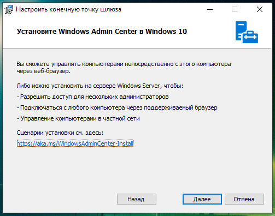This screenshot has height=216, width=275.
Task: Click the bullet about подключаться с любого компьютера
Action: pyautogui.click(x=117, y=107)
